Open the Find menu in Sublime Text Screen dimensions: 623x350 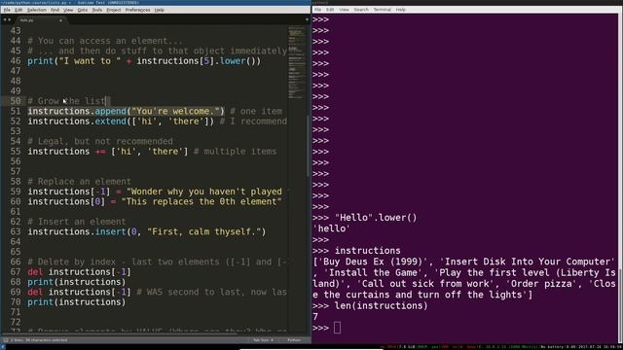pyautogui.click(x=55, y=10)
